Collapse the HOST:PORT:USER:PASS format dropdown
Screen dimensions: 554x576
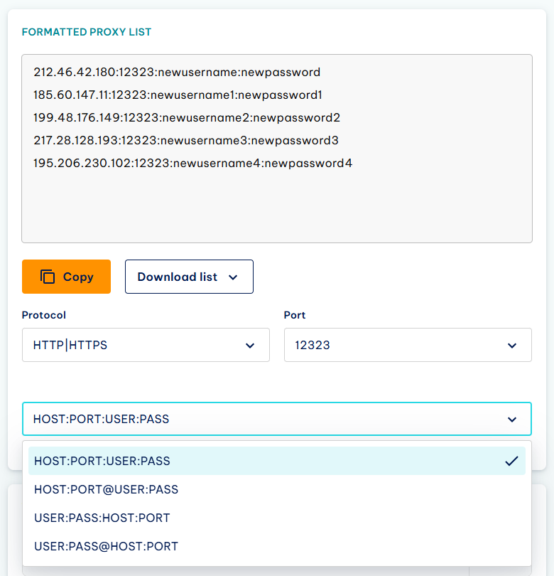277,419
